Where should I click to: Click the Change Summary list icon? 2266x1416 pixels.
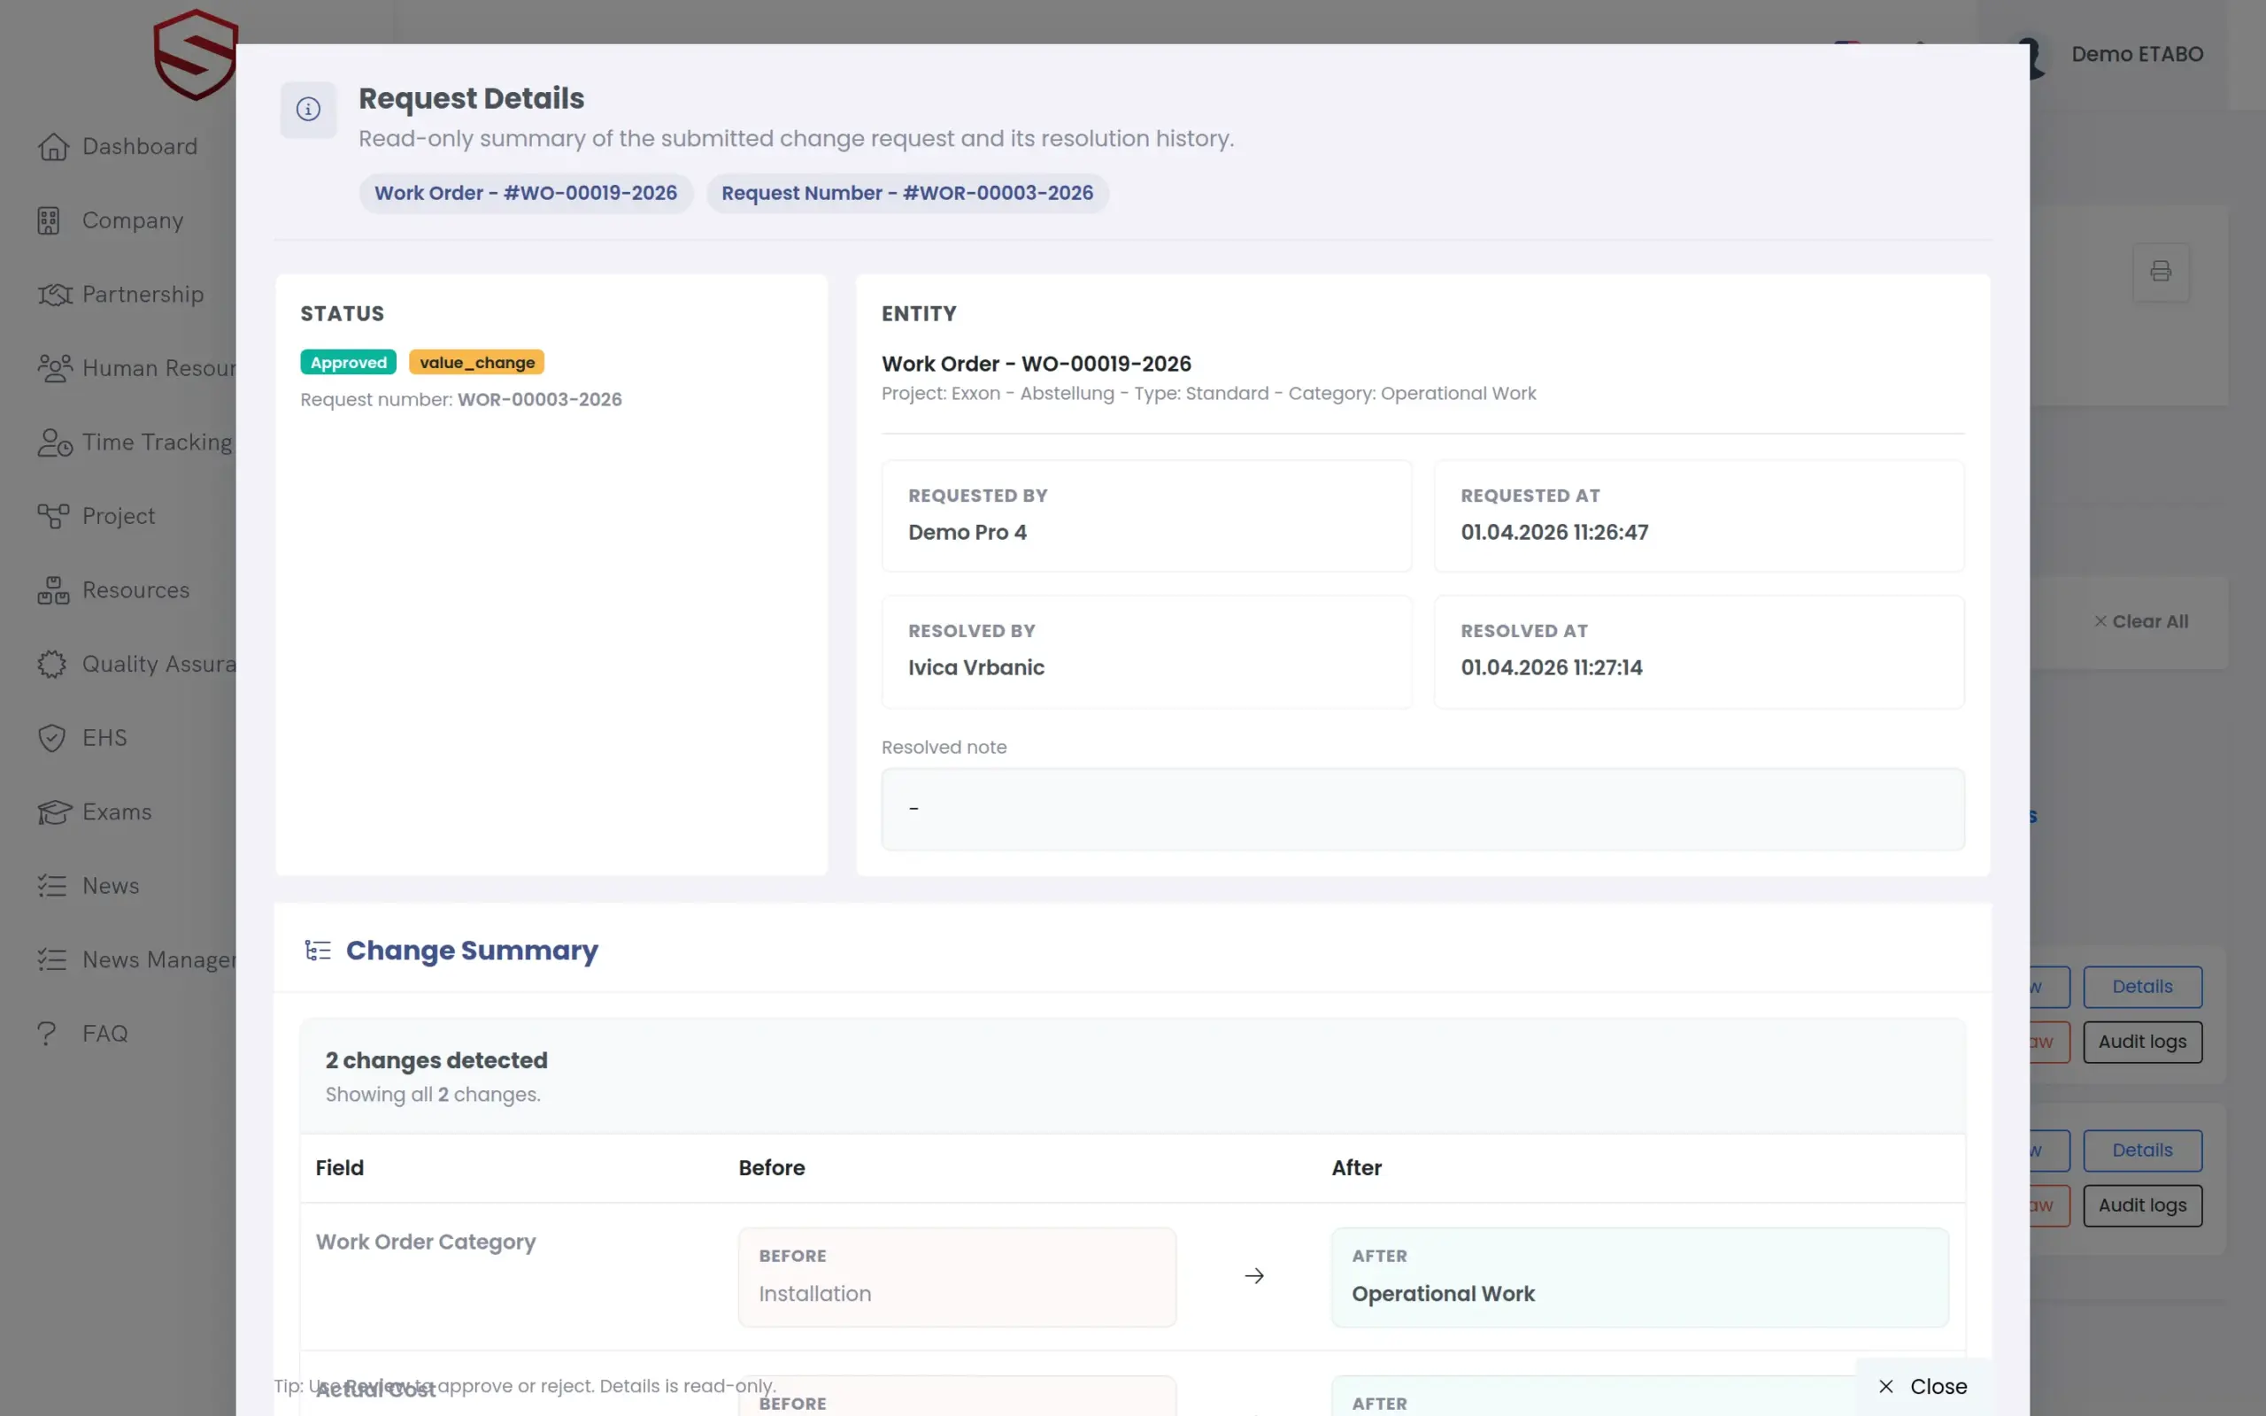pos(319,951)
